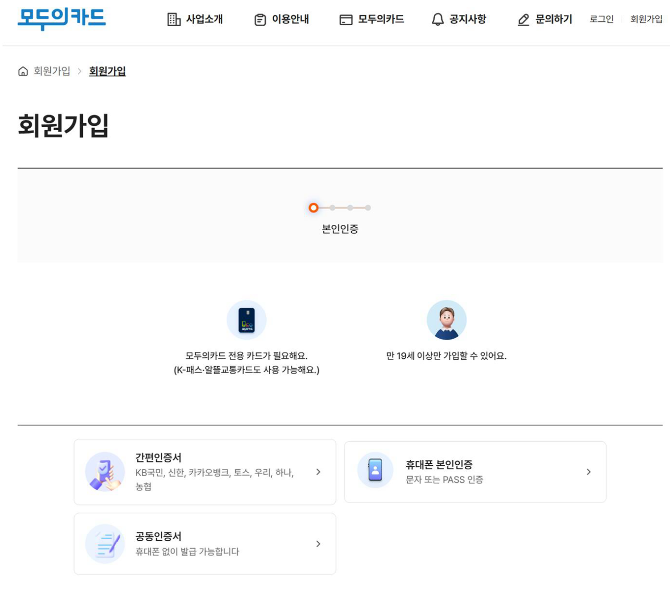Click the underlined 회원가입 breadcrumb link
670x592 pixels.
[x=107, y=71]
